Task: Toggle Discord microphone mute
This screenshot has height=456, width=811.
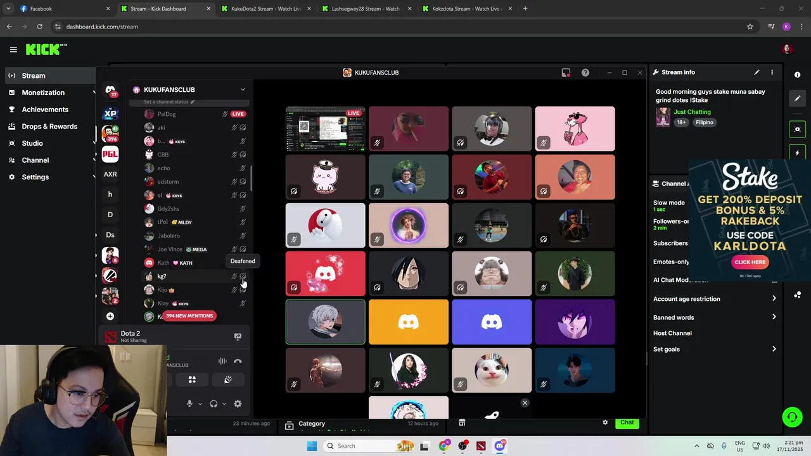Action: click(189, 403)
